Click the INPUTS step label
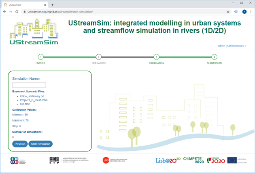 (40, 63)
